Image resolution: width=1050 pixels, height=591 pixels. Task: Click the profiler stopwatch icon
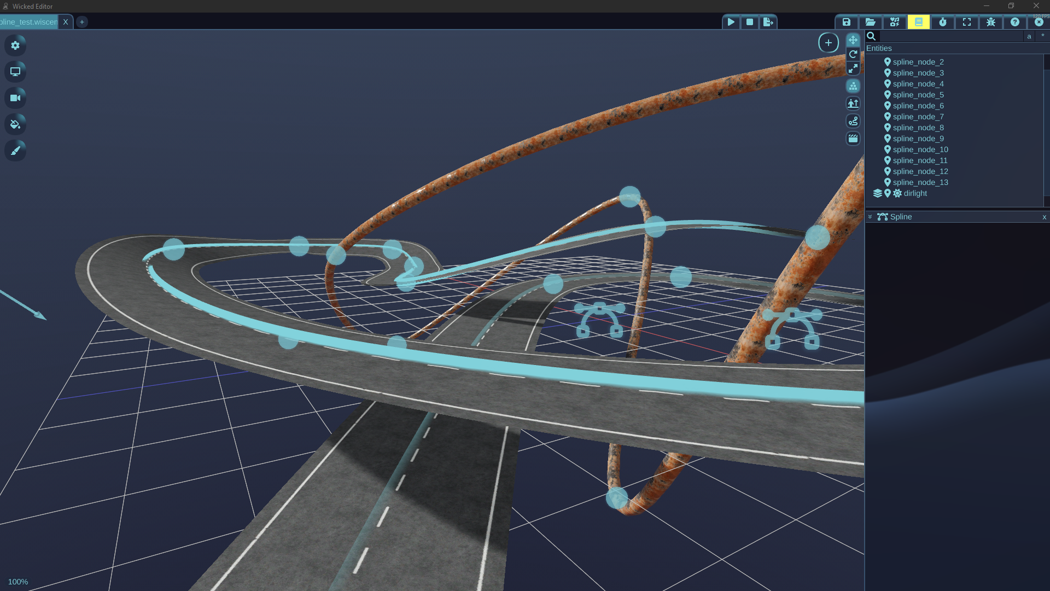pos(943,22)
